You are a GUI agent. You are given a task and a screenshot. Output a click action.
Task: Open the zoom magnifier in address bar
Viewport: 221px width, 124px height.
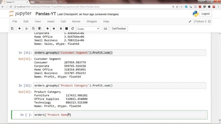173,7
